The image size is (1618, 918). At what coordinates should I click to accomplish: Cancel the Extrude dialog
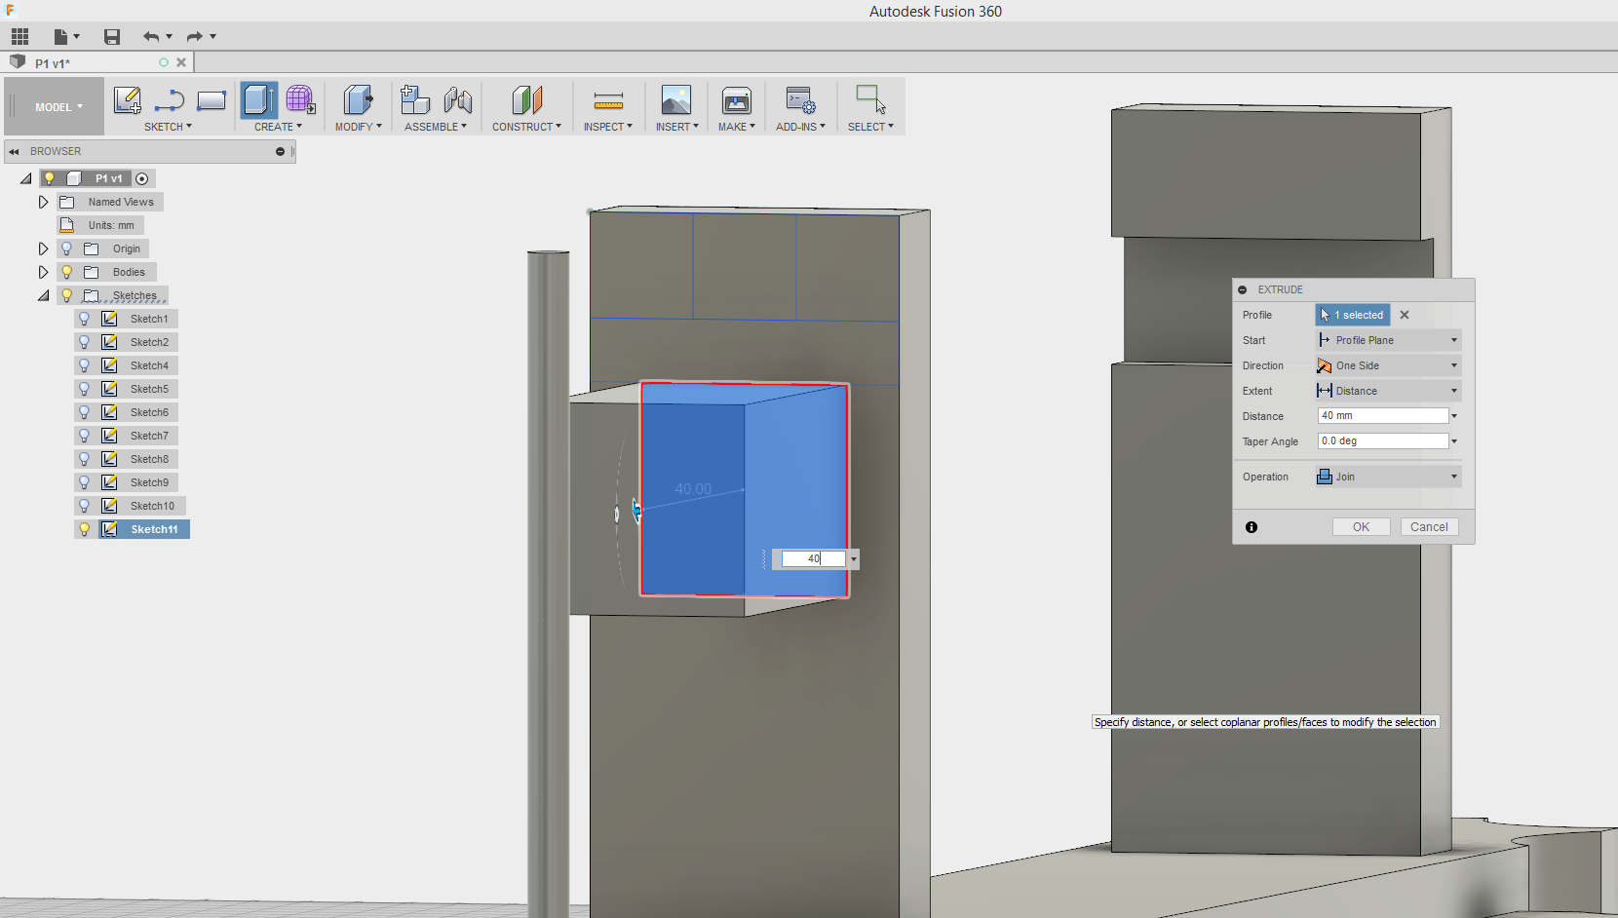pos(1430,527)
